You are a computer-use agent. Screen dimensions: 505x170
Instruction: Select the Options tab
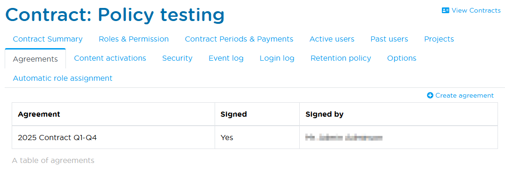coord(402,58)
